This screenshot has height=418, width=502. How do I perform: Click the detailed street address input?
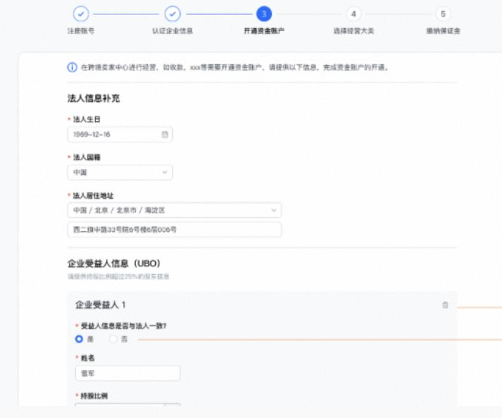pyautogui.click(x=174, y=230)
